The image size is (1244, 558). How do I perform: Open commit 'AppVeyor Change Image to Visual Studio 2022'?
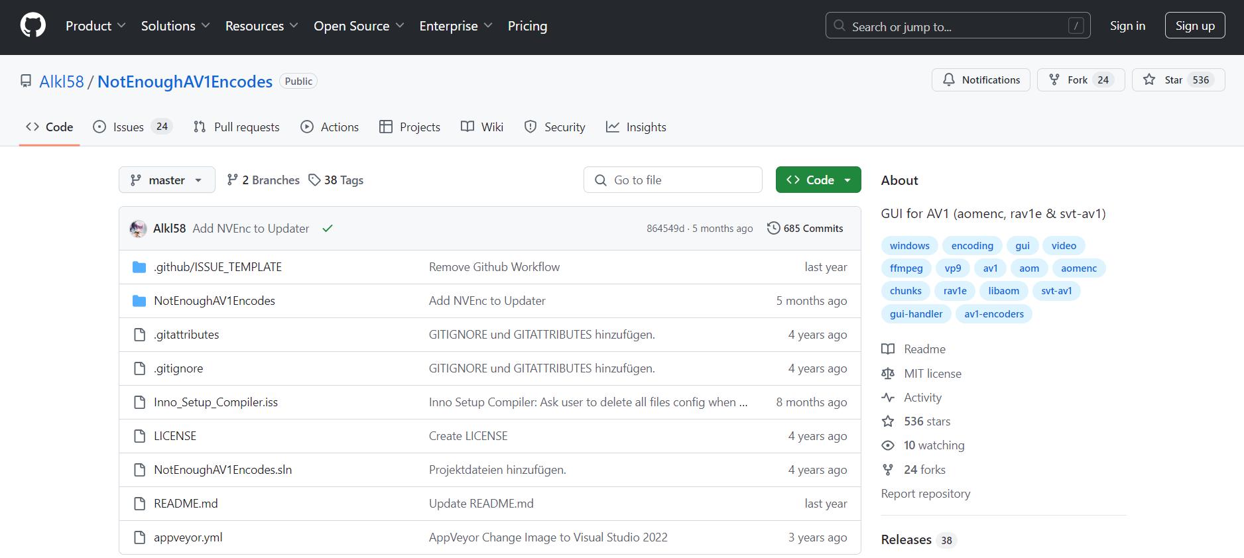tap(548, 537)
